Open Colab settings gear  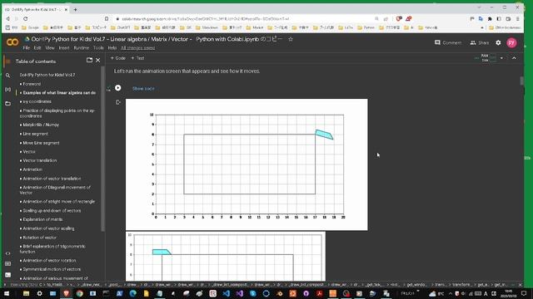[x=498, y=42]
